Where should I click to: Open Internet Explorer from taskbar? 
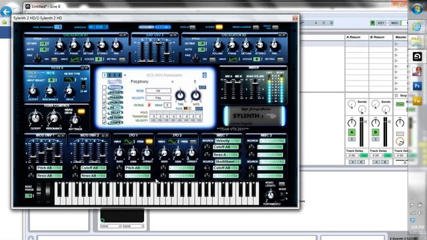[x=416, y=27]
